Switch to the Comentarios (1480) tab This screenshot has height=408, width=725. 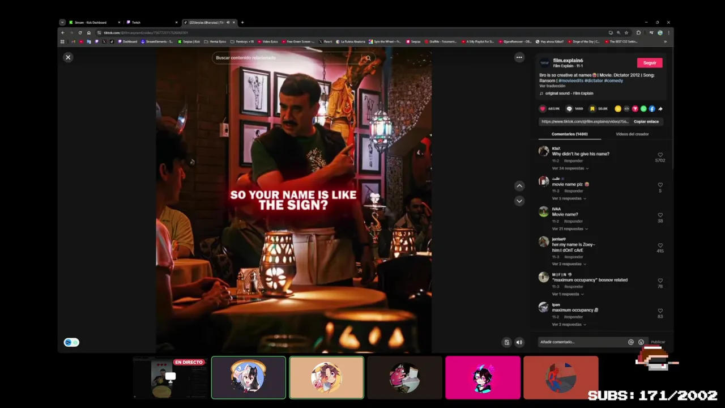point(569,134)
